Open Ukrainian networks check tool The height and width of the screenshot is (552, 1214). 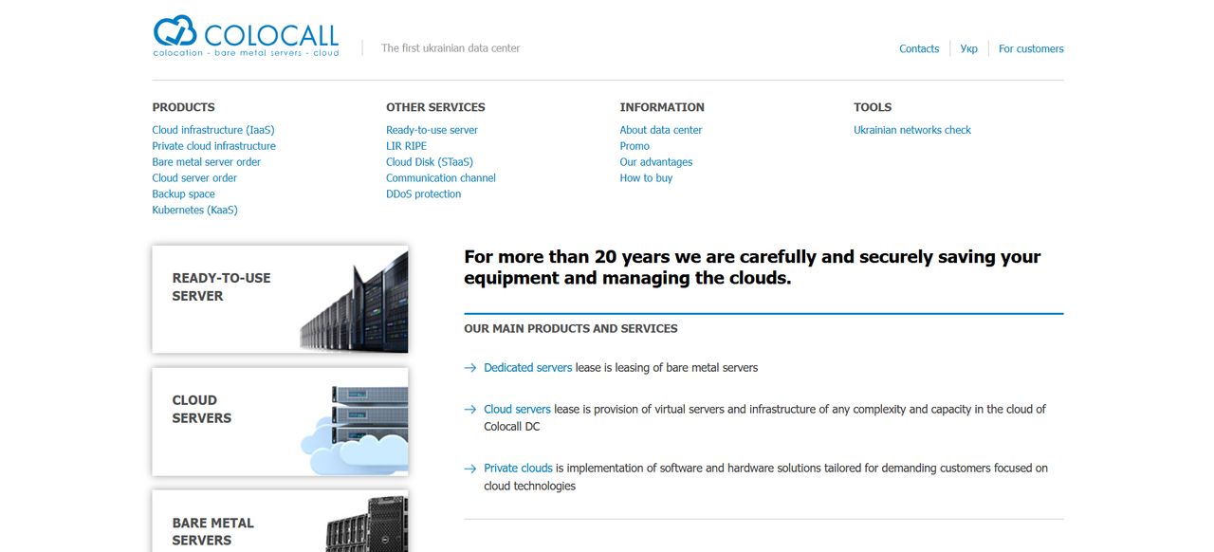(x=912, y=130)
